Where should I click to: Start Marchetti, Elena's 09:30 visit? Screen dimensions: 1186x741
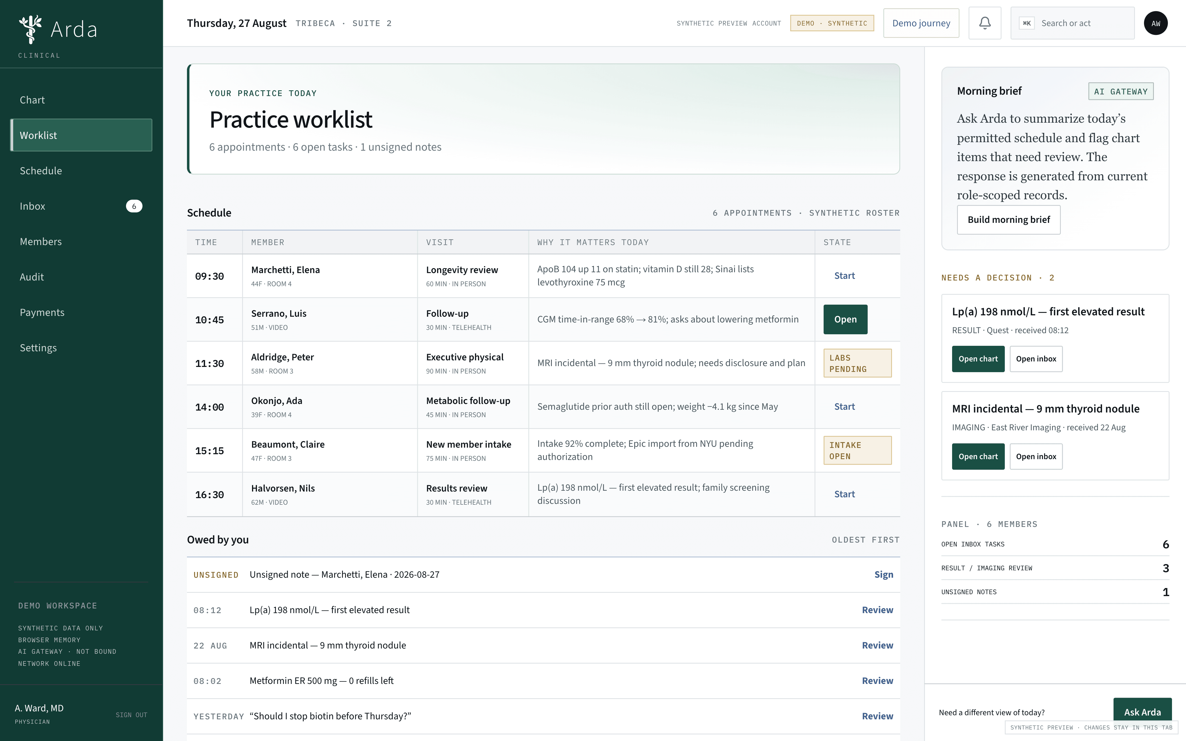(x=844, y=276)
